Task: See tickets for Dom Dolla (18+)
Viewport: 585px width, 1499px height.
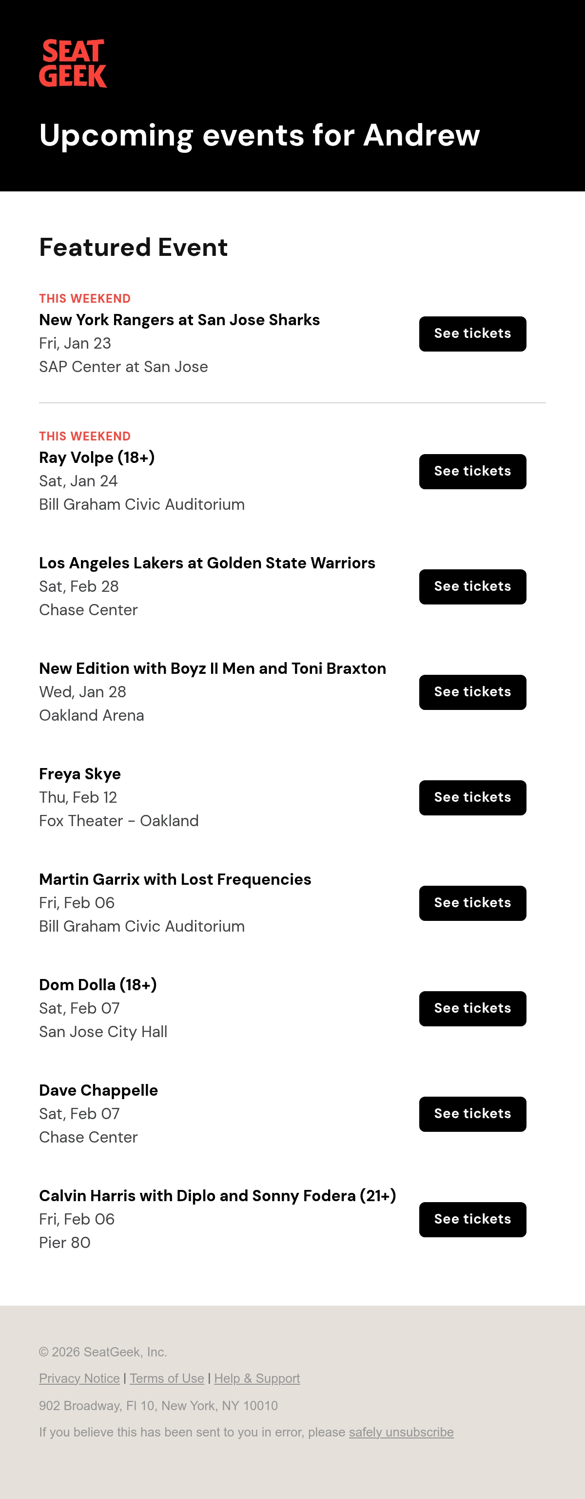Action: point(472,1009)
